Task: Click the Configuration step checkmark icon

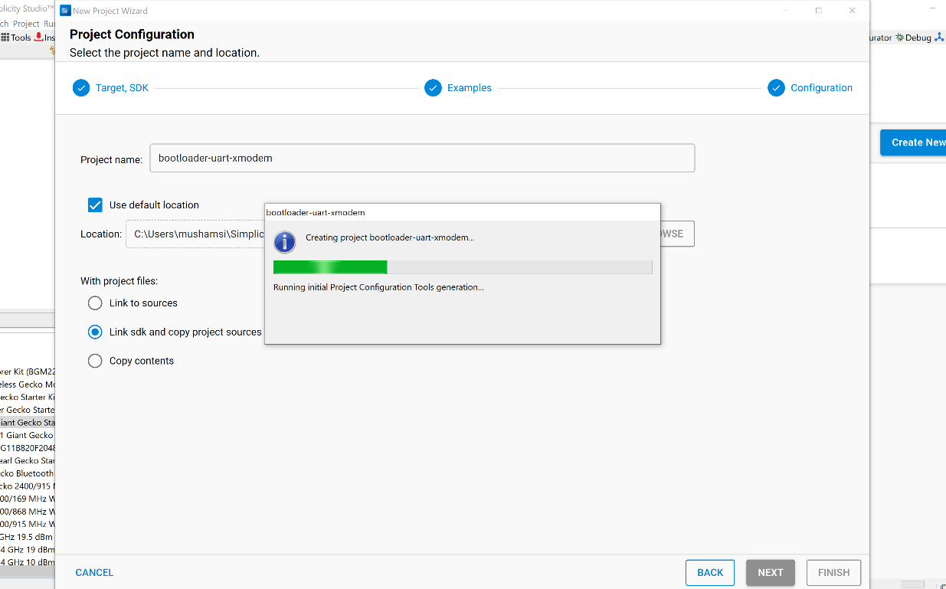Action: (776, 88)
